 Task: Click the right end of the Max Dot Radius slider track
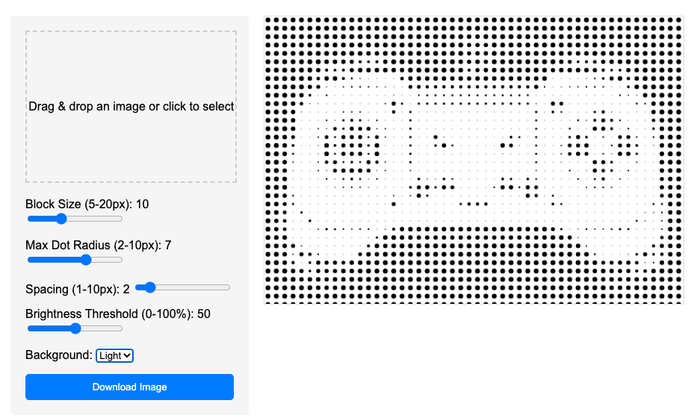(x=120, y=260)
